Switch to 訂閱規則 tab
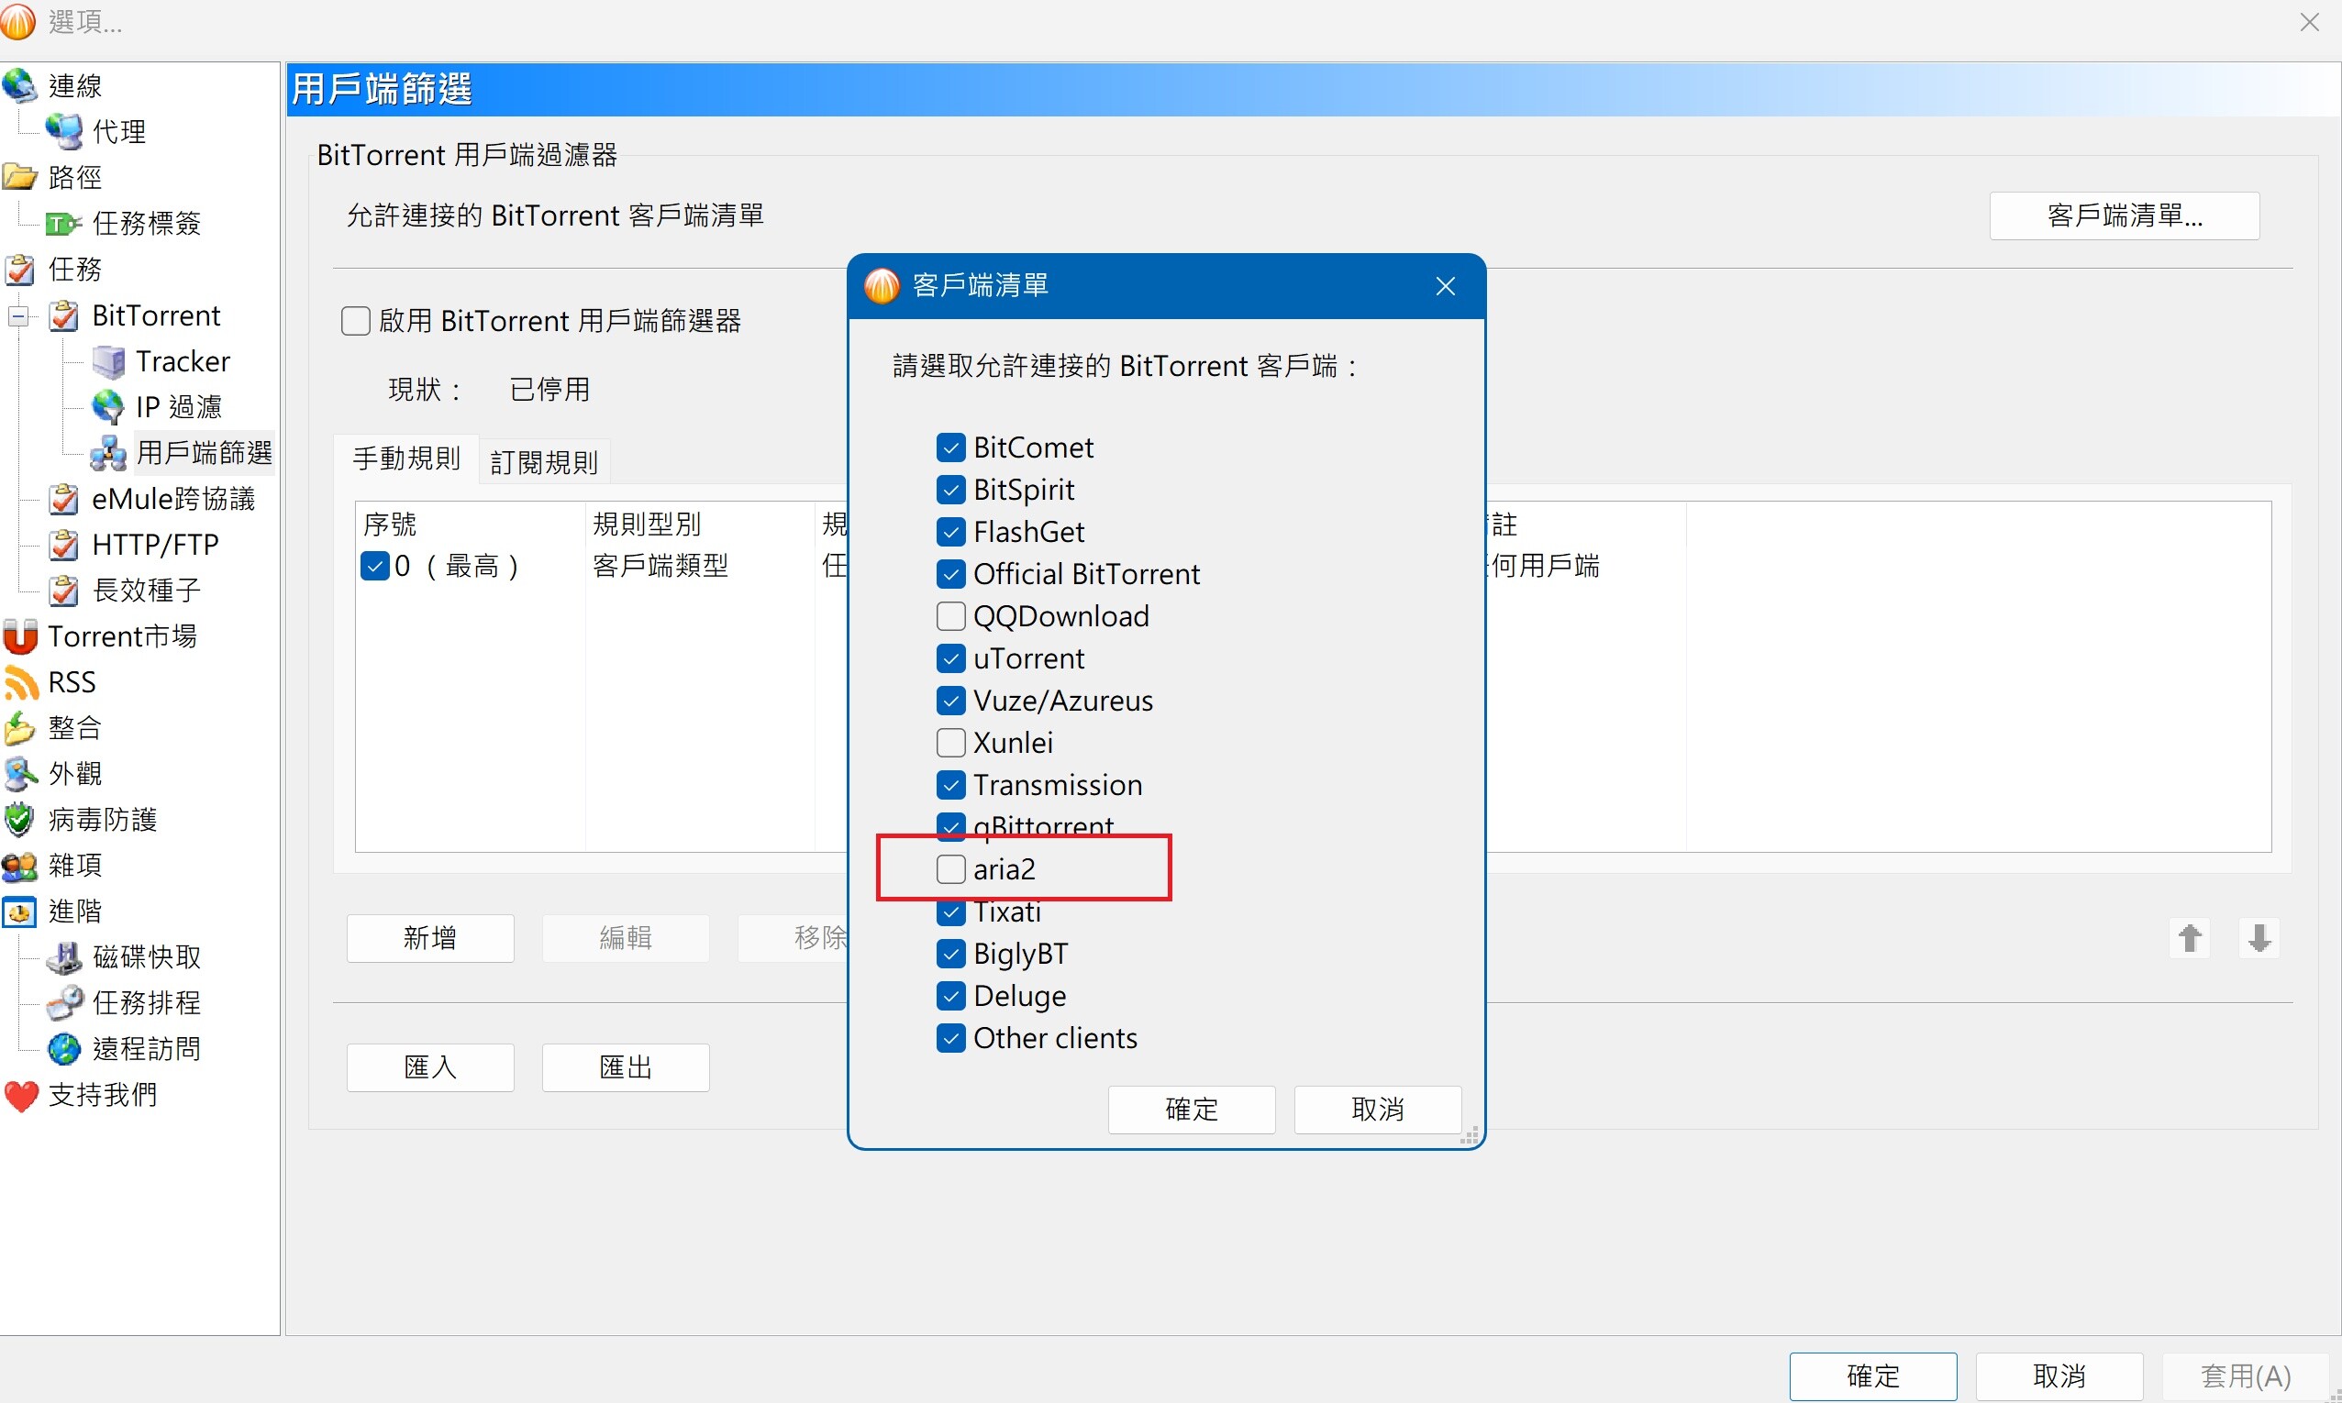 (544, 462)
